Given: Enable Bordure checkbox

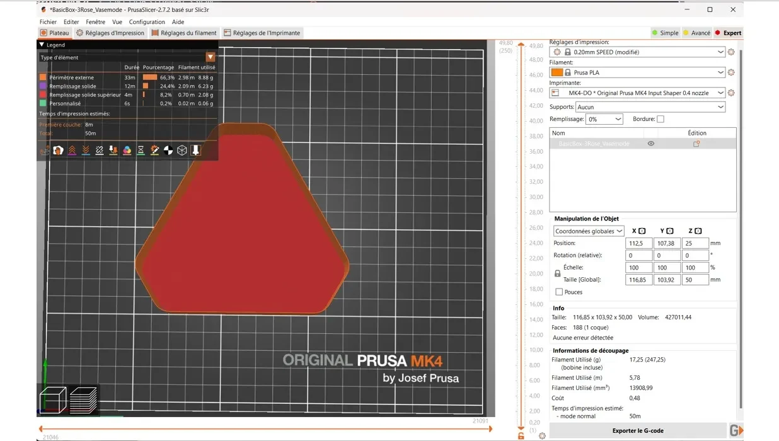Looking at the screenshot, I should pos(661,119).
